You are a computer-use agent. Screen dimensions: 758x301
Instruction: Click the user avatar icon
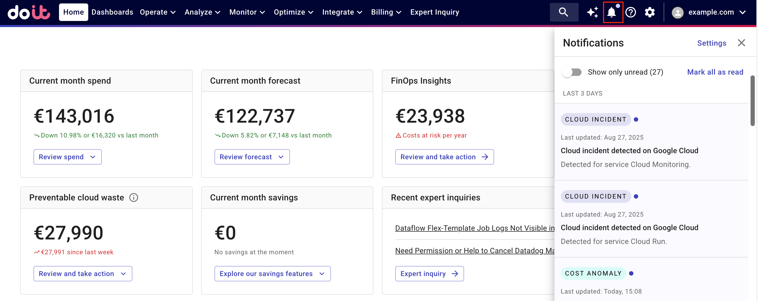tap(677, 12)
